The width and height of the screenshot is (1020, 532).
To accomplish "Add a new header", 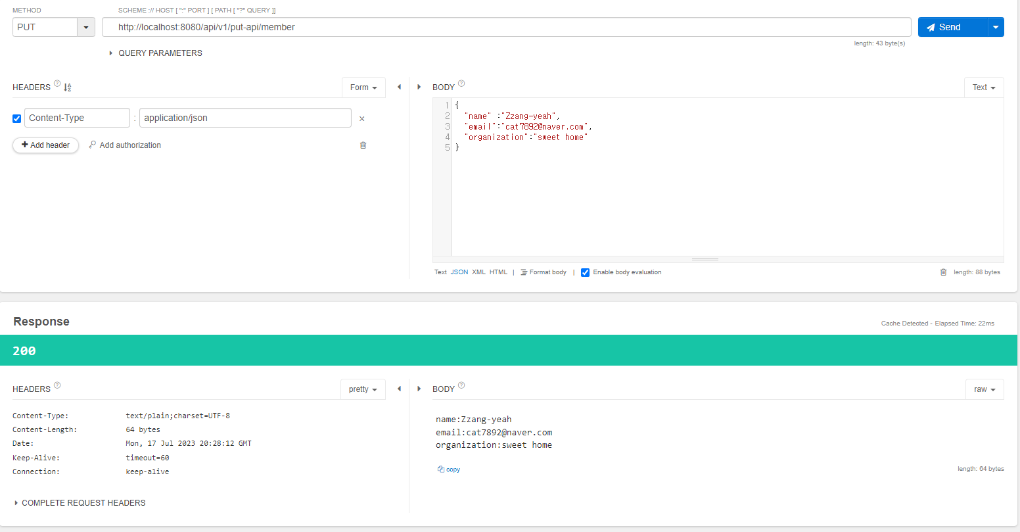I will 45,145.
